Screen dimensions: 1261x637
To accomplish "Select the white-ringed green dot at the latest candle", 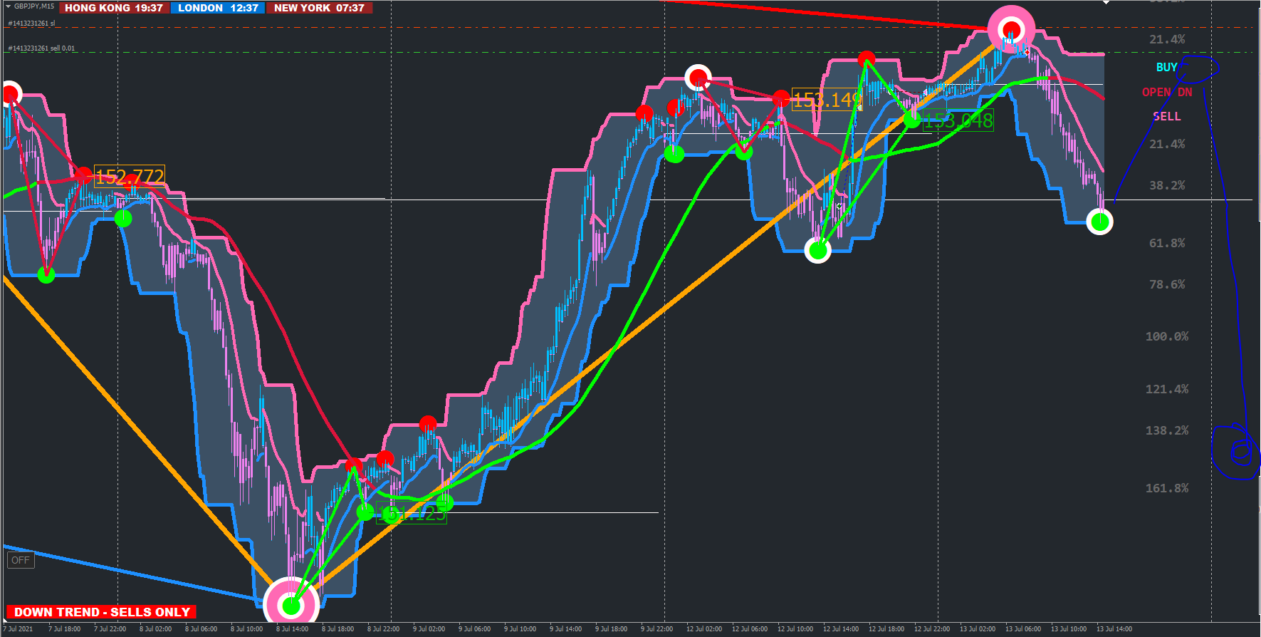I will point(1100,222).
